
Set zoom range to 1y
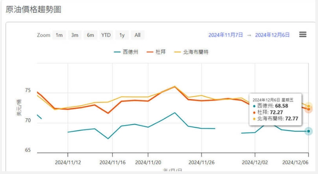[x=122, y=35]
